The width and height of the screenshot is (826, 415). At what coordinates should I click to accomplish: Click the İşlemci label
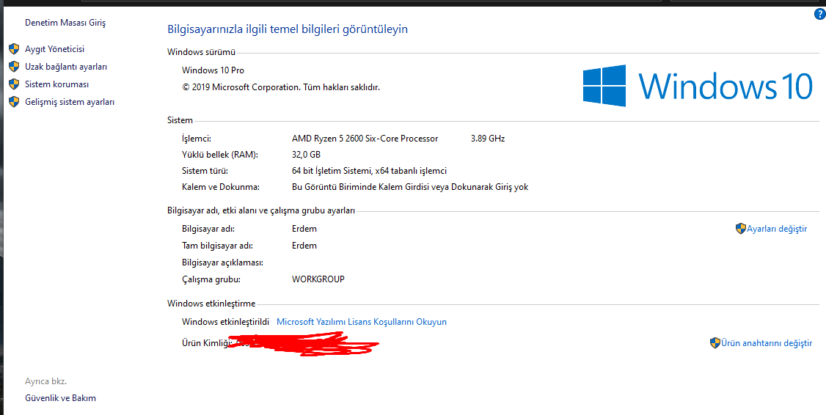197,139
